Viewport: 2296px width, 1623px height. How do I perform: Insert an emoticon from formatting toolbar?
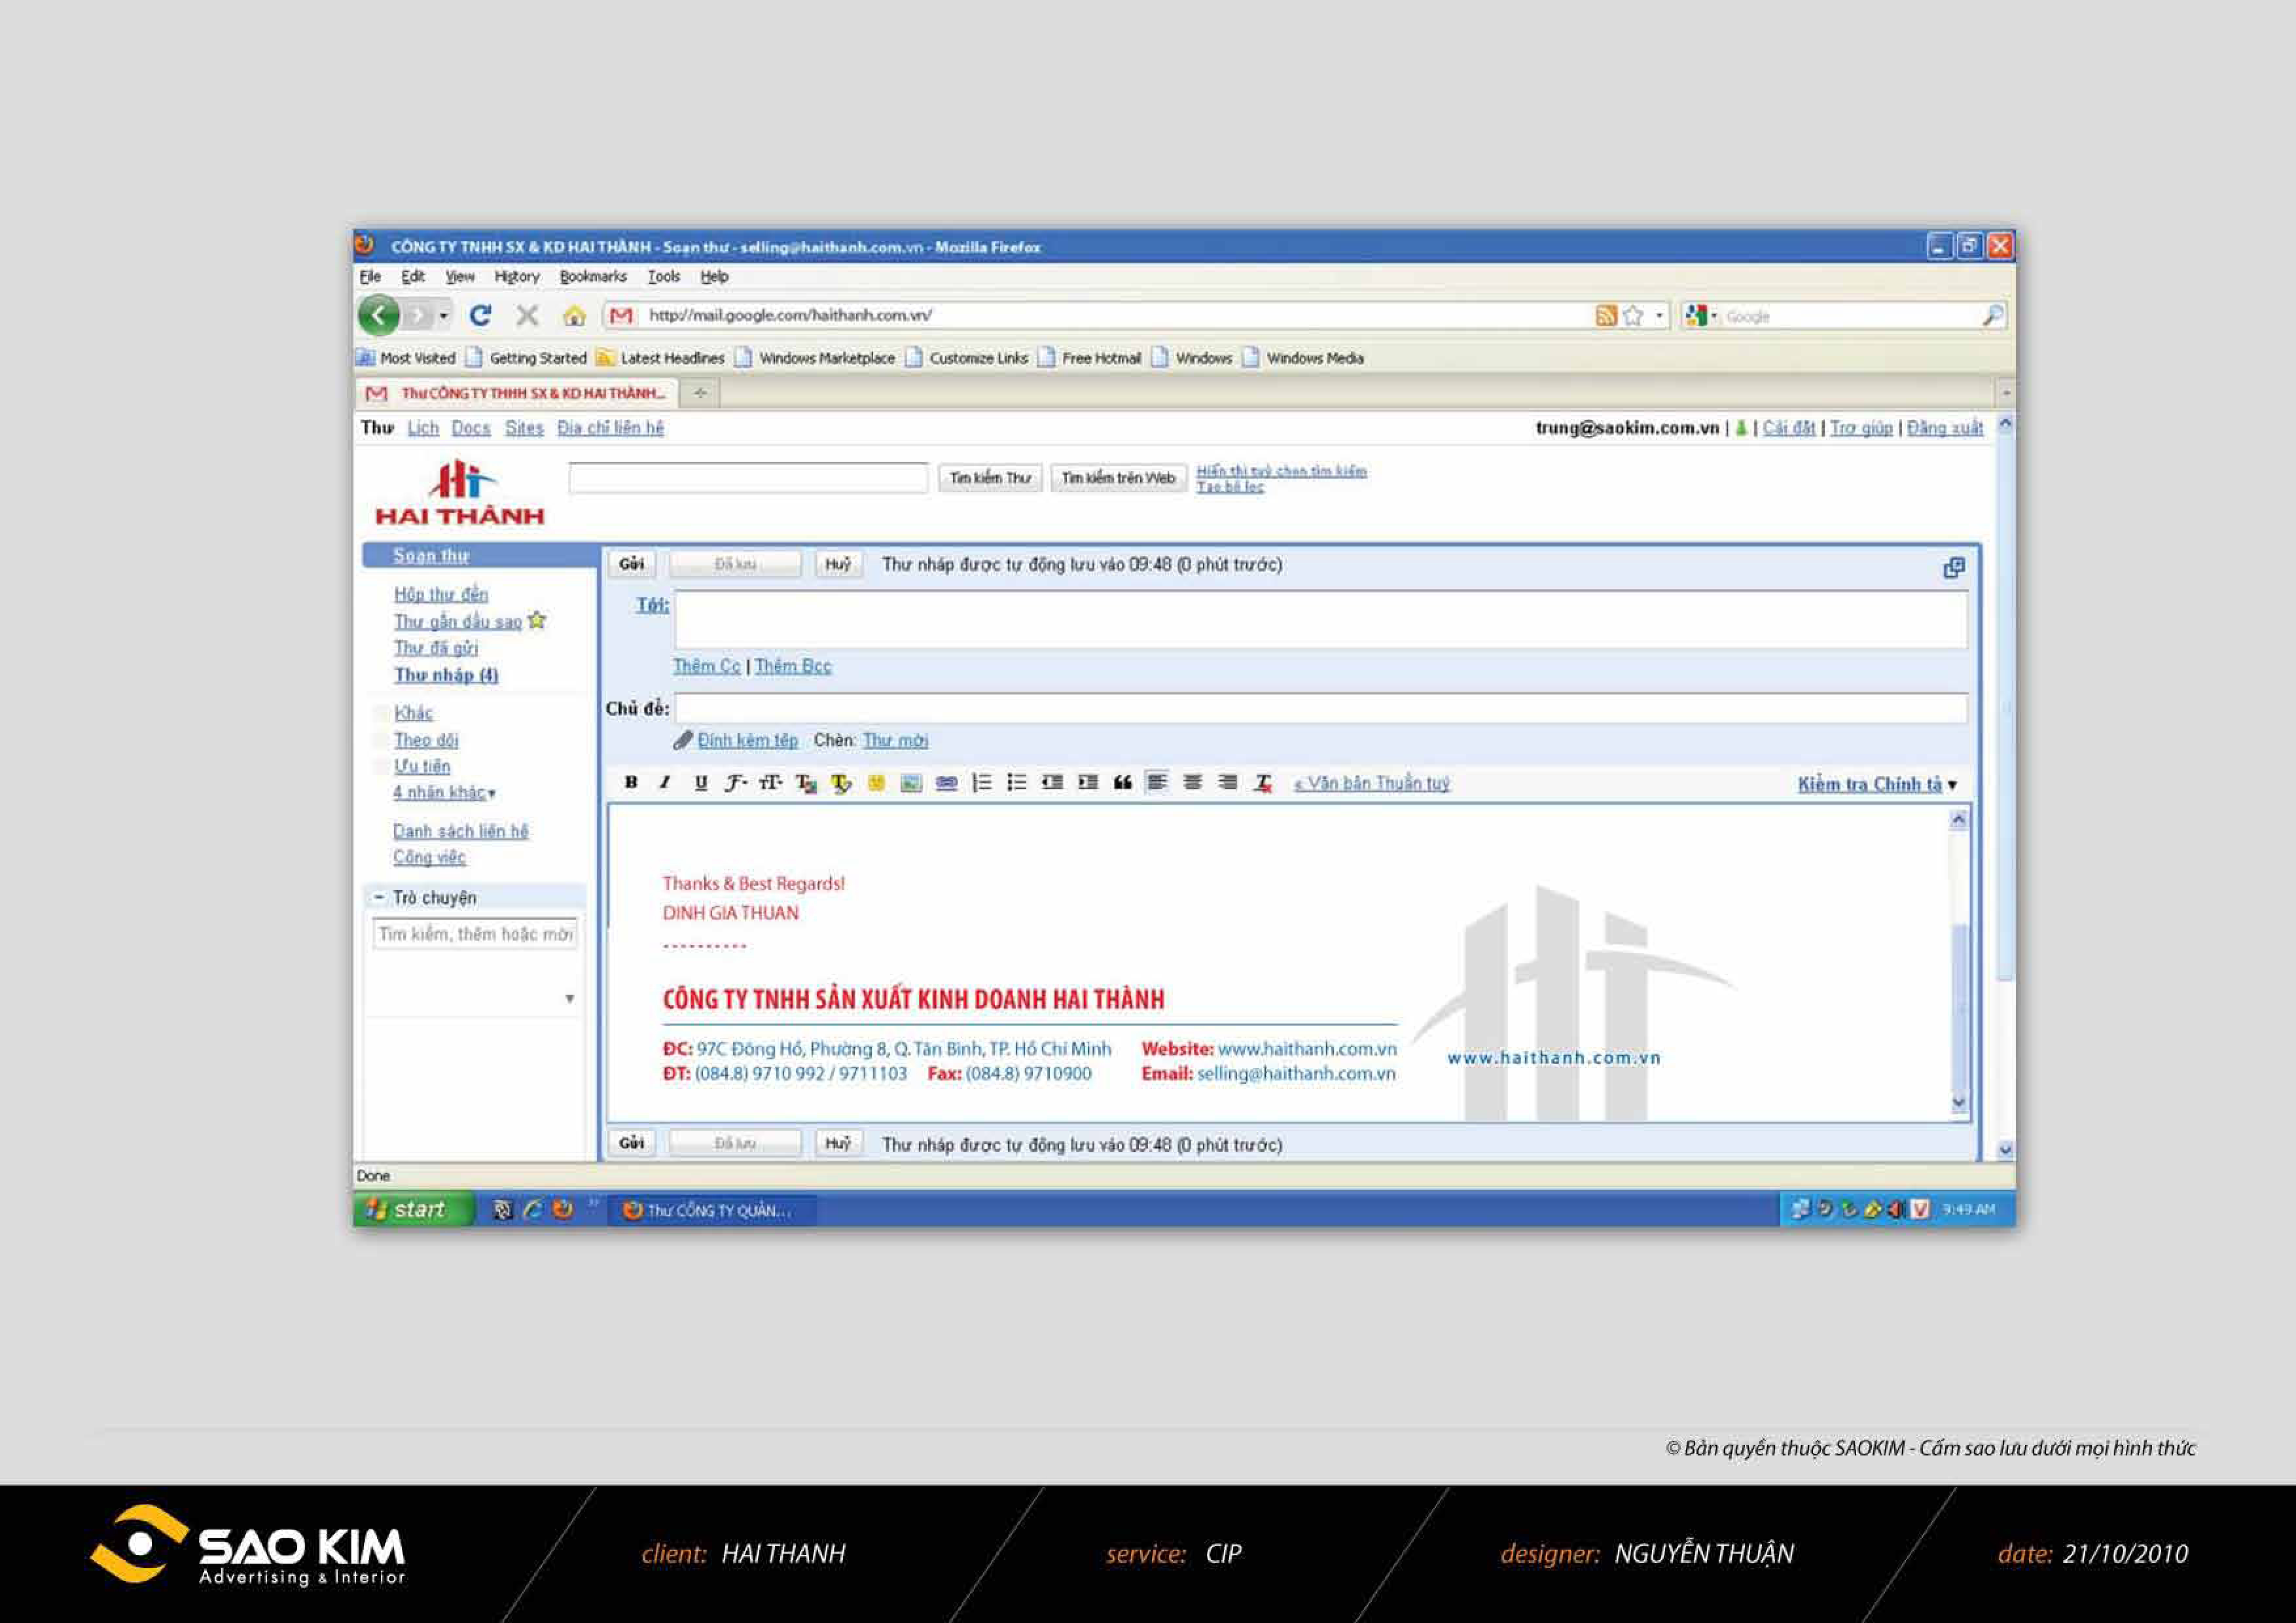pyautogui.click(x=876, y=783)
